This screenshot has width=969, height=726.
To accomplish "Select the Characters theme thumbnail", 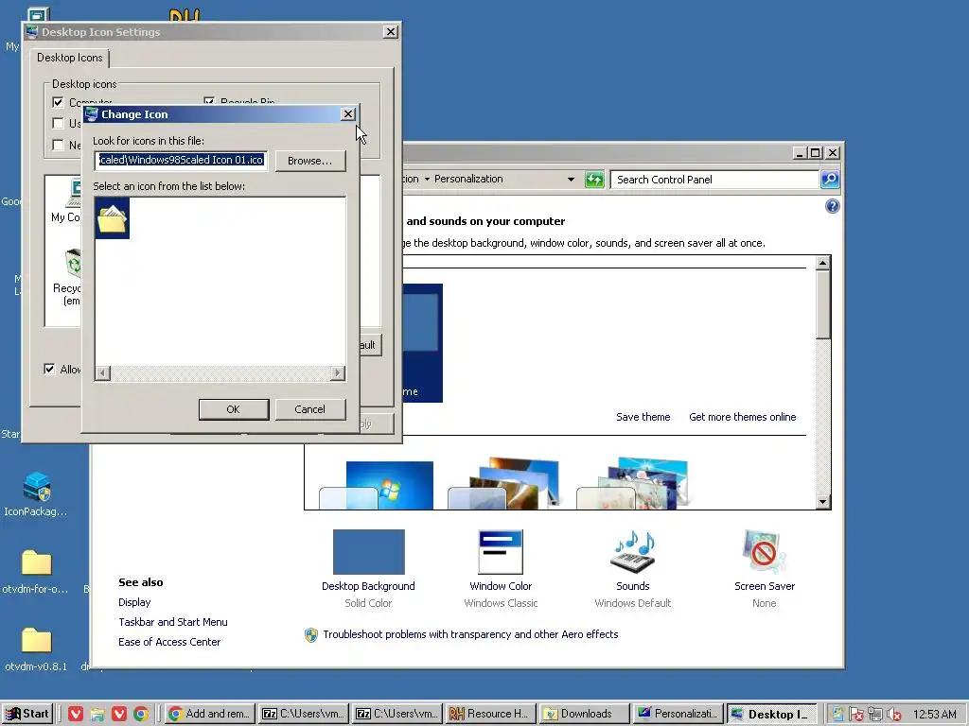I will pos(633,484).
